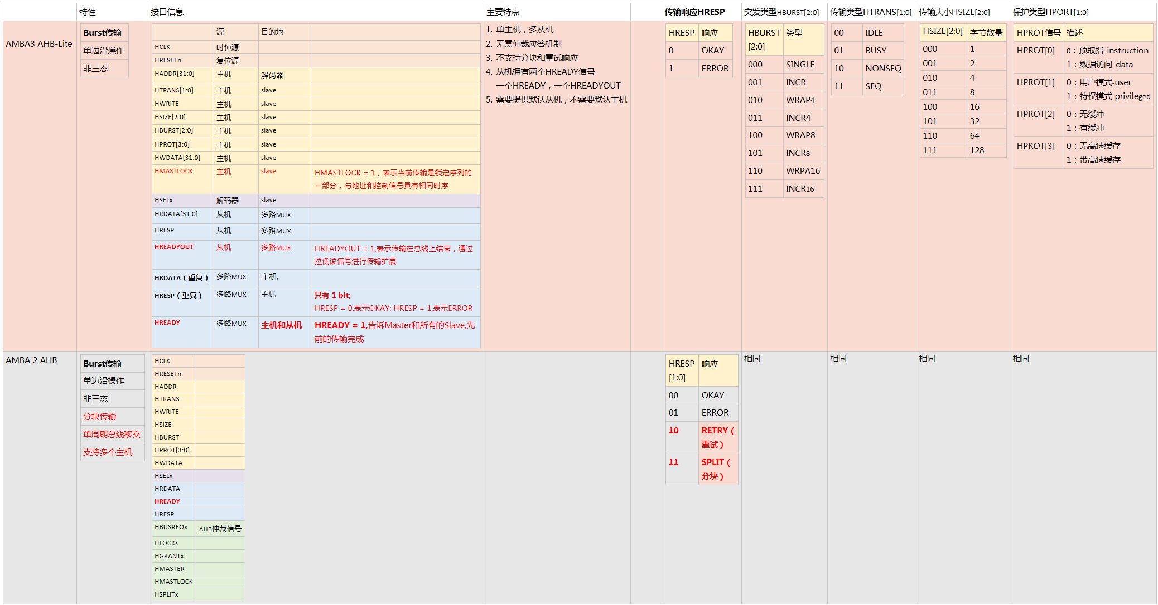Click the HSELx decoder signal row
This screenshot has height=605, width=1158.
(163, 200)
